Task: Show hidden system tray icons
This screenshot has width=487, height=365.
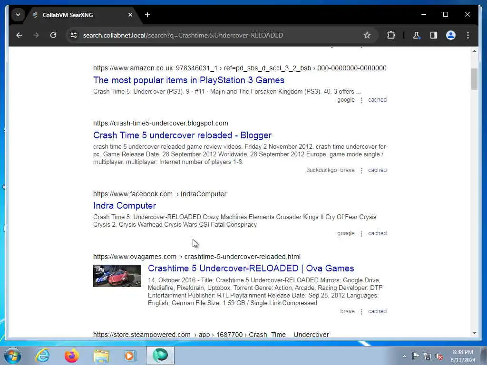Action: click(x=404, y=356)
